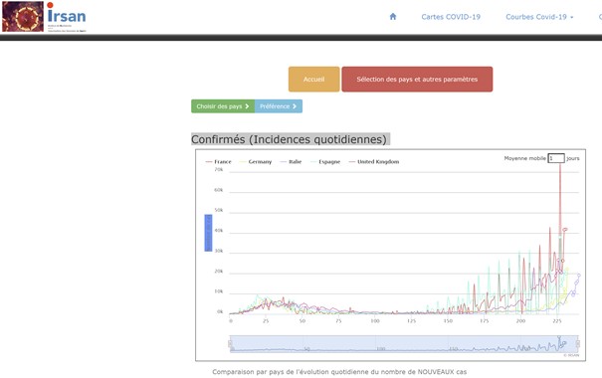Open Cartes COVID-19 menu item
The image size is (602, 378).
(451, 17)
